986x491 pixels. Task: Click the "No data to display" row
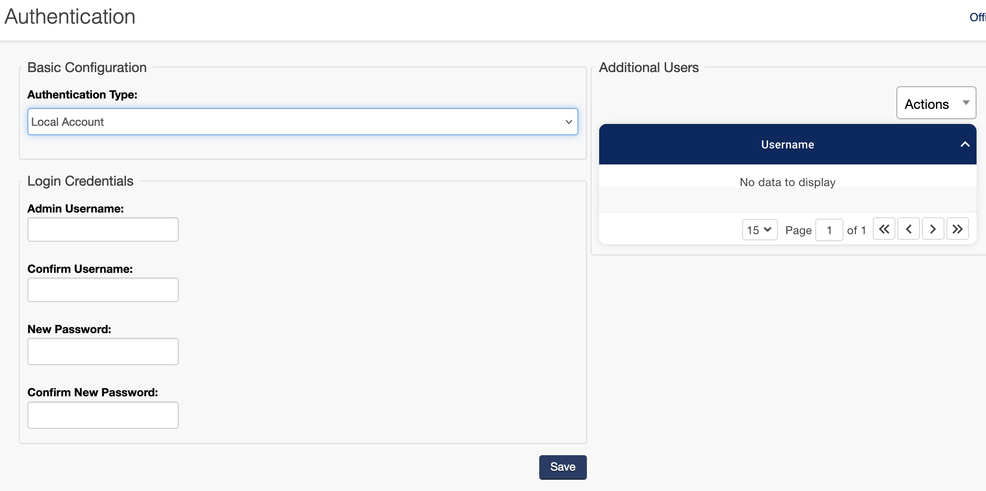787,182
